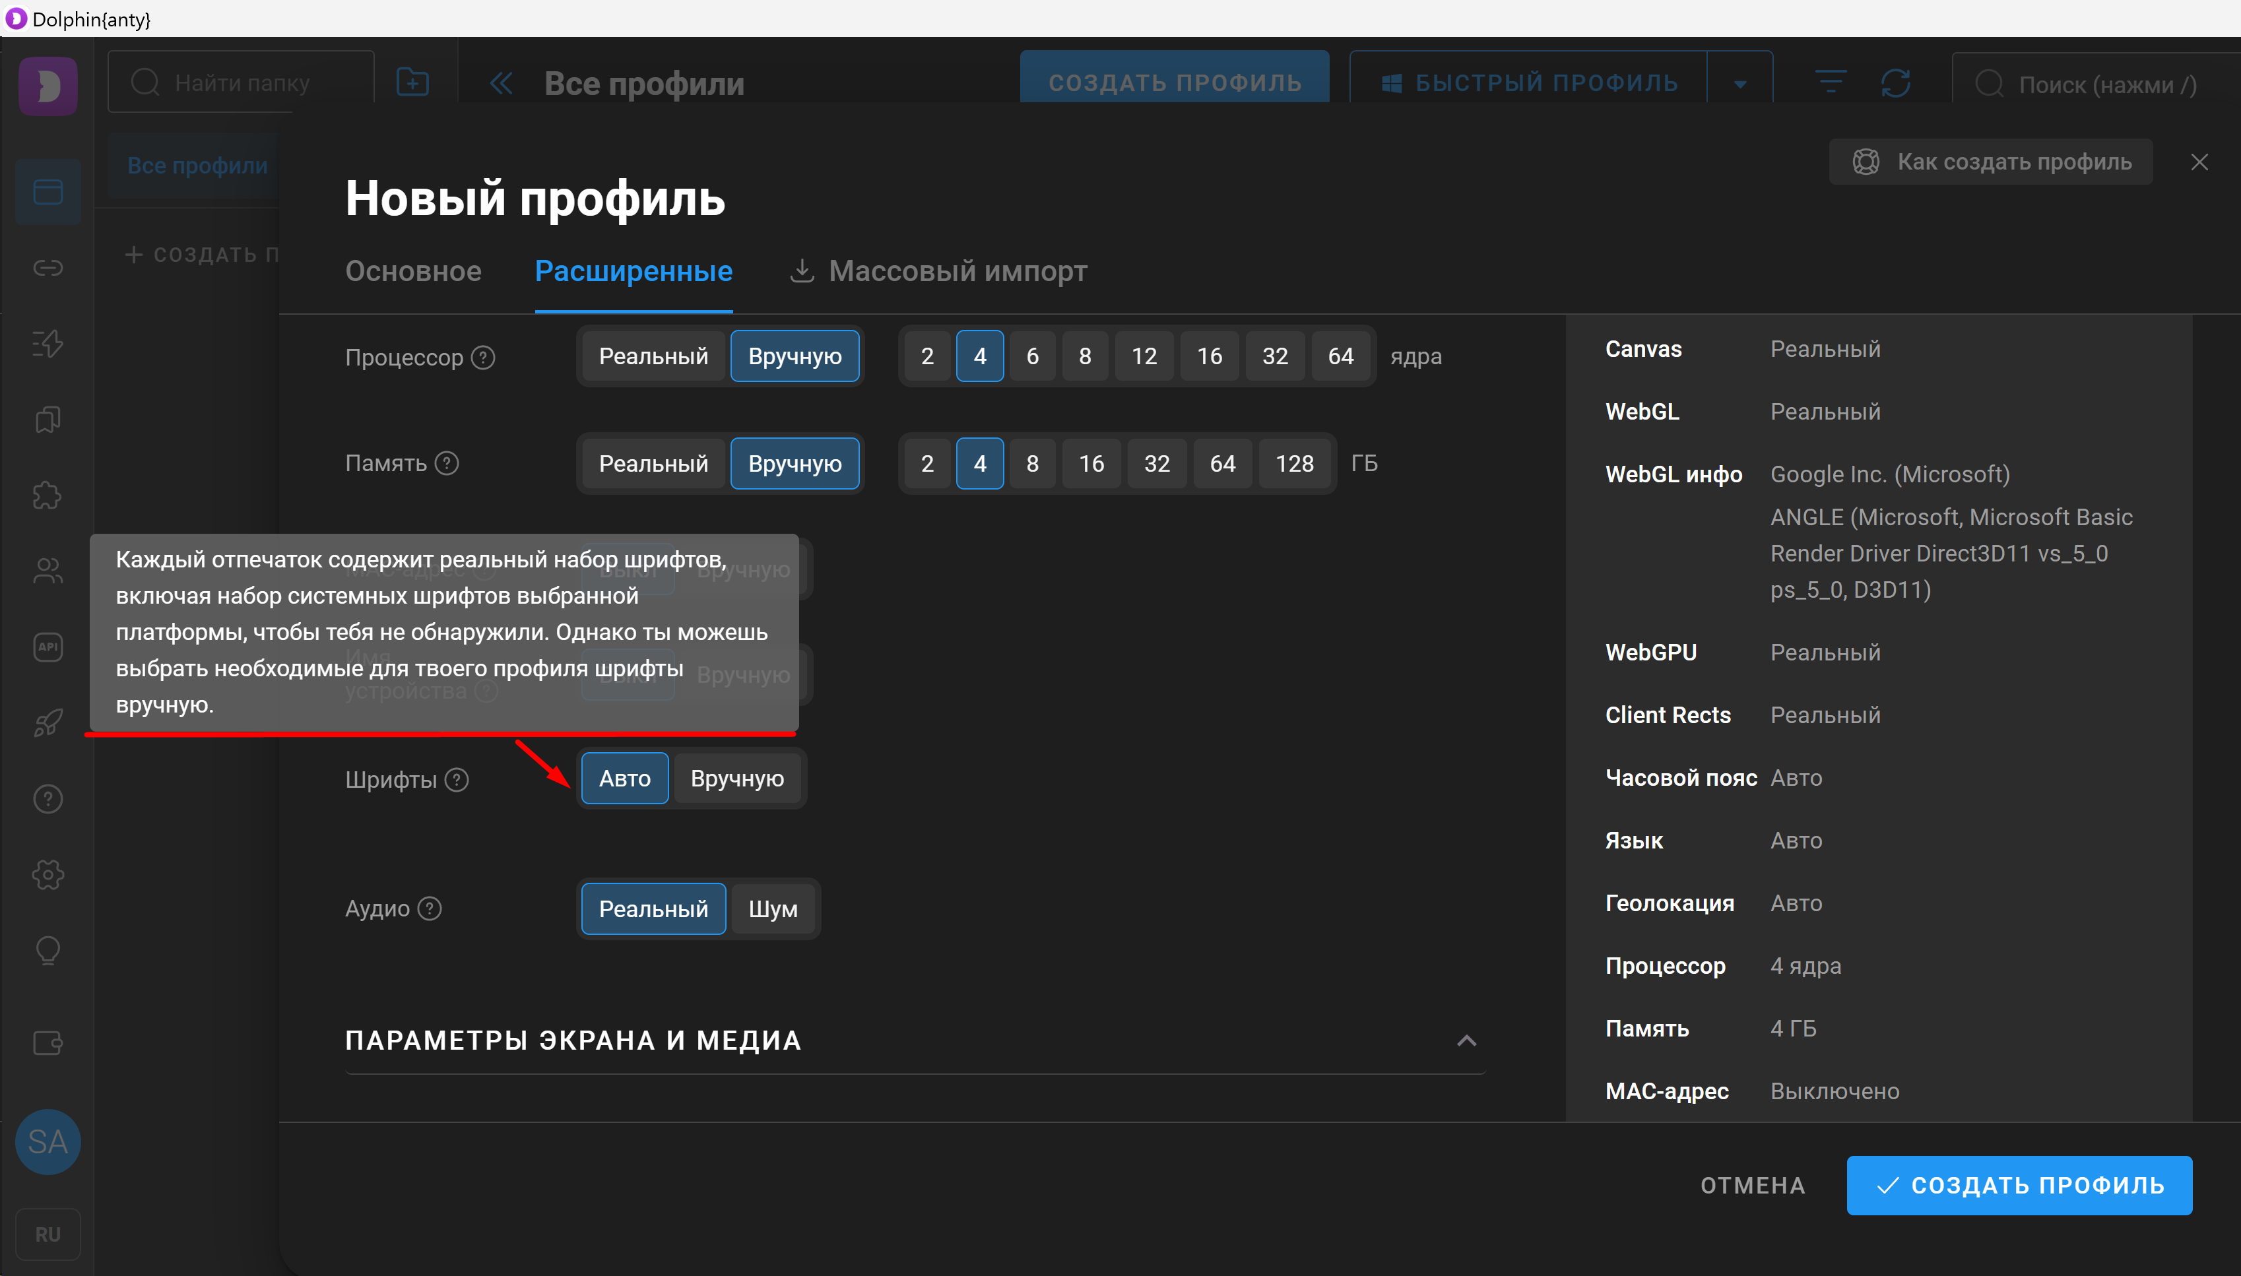
Task: Switch to the Основное tab
Action: 413,272
